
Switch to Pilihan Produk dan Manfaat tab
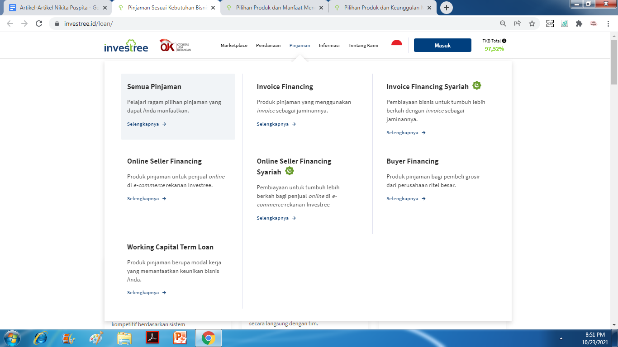(274, 8)
